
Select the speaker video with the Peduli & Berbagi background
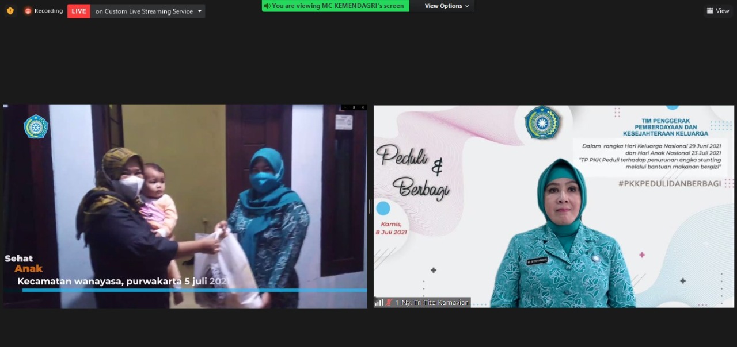553,206
